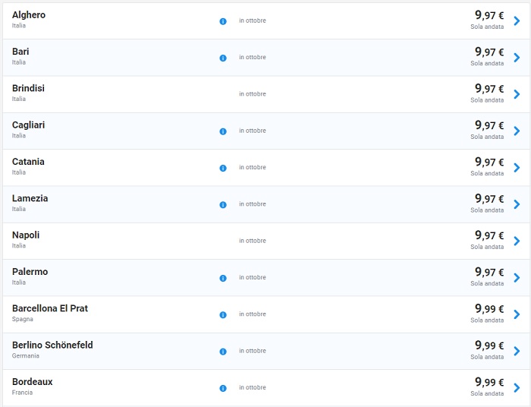Open the Bordeaux fare with its chevron
This screenshot has width=531, height=407.
point(517,387)
